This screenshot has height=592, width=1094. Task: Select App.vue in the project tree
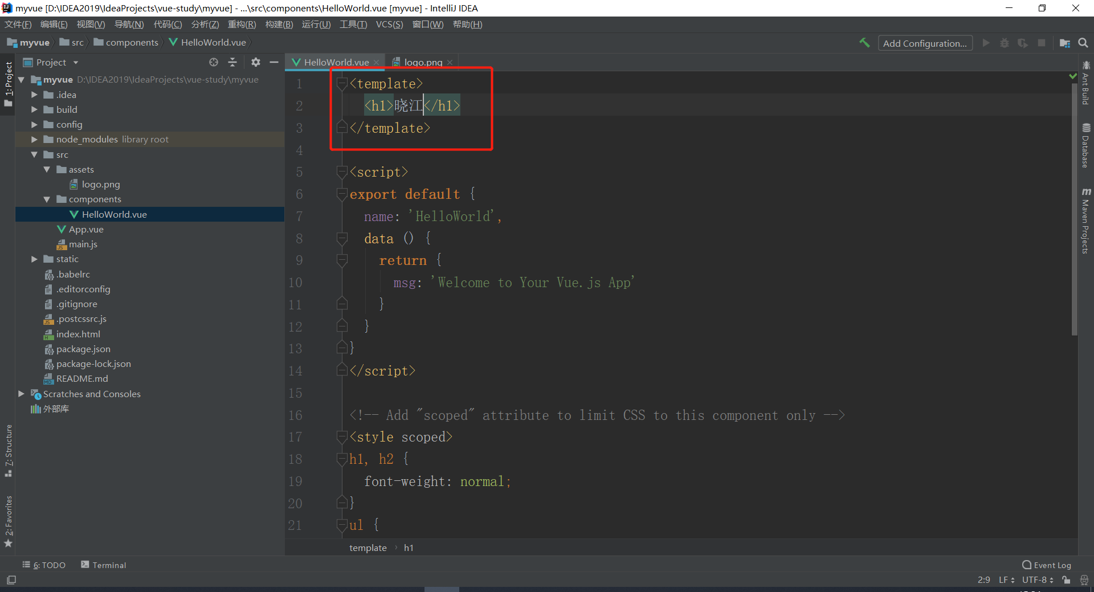coord(86,229)
